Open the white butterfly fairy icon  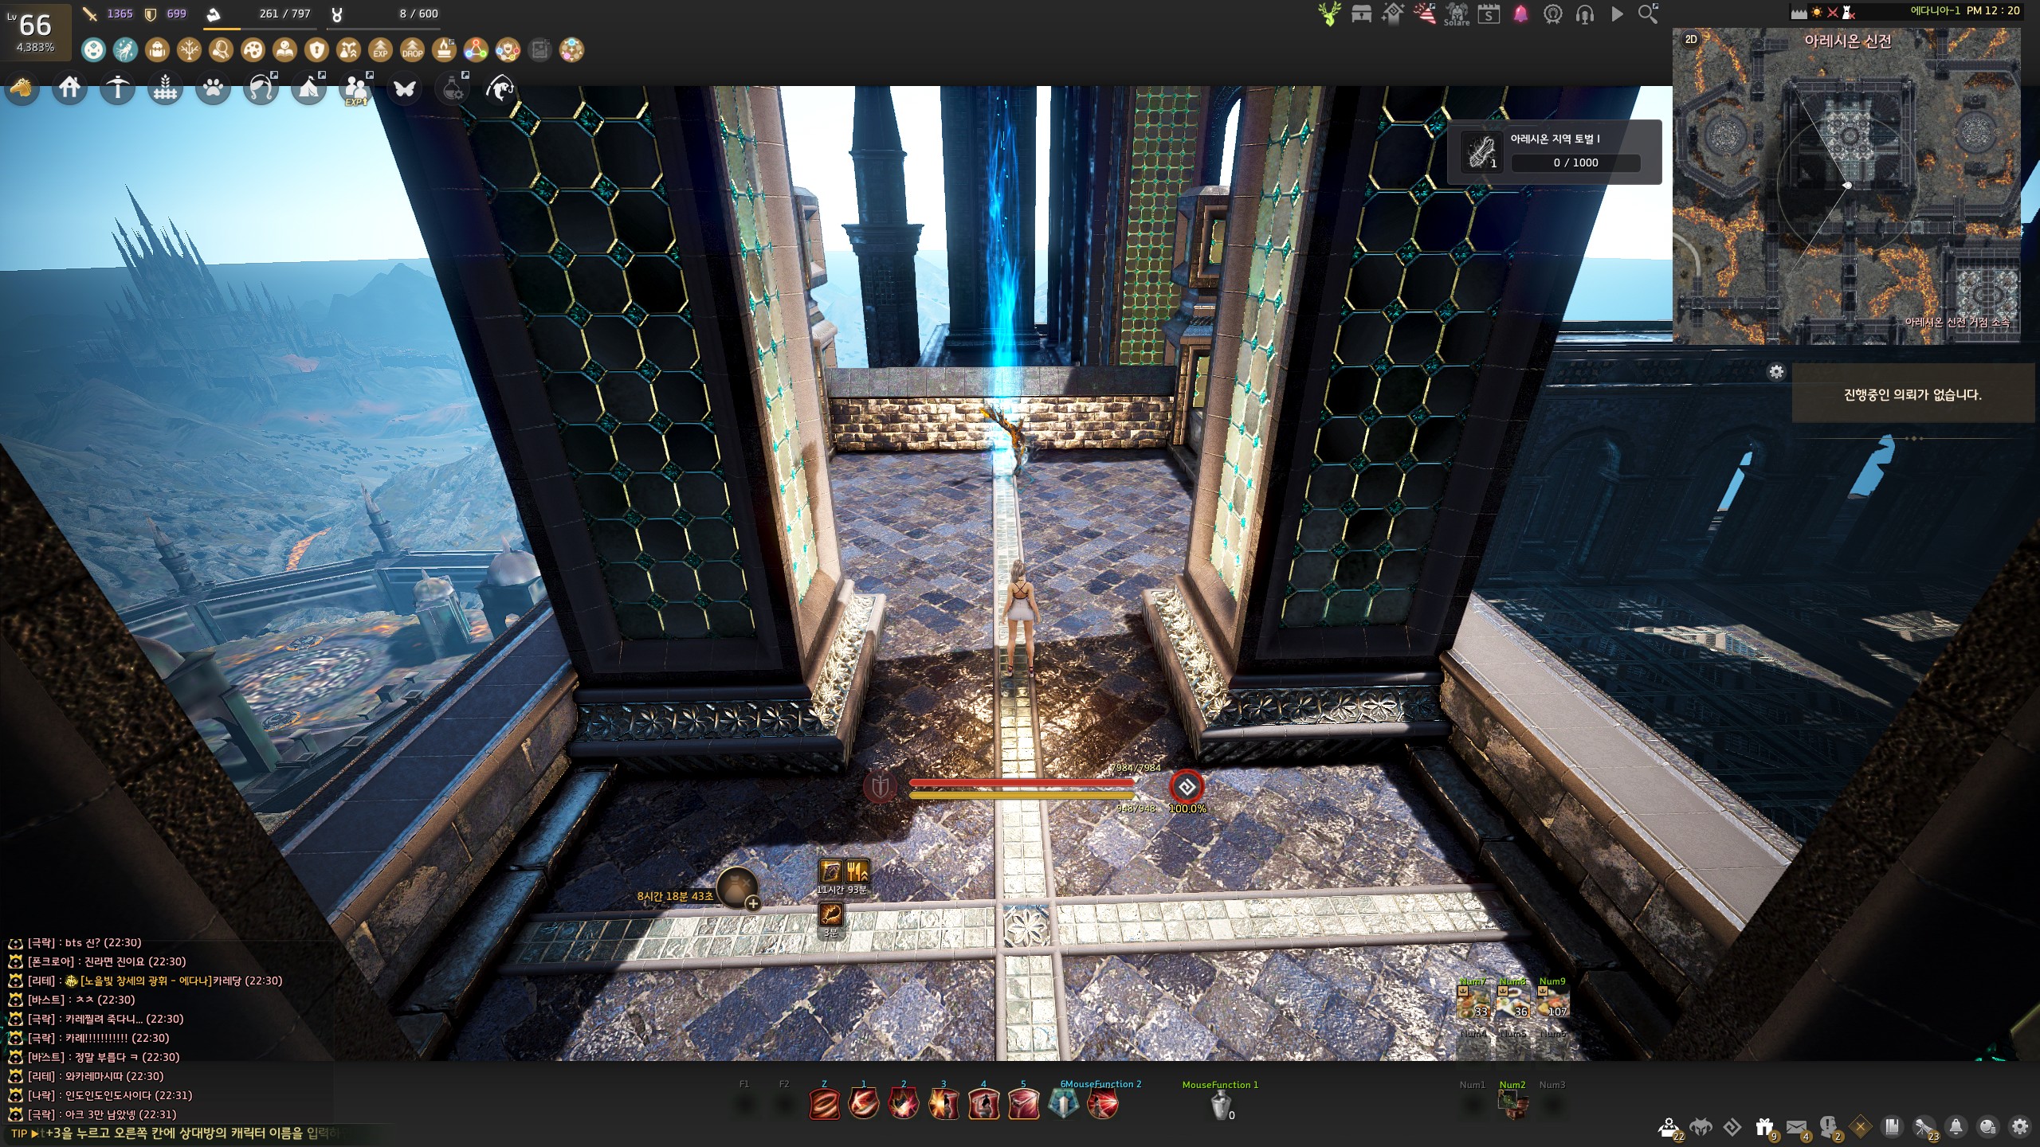pos(405,88)
